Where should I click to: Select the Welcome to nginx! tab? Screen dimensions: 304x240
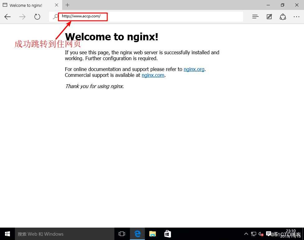[31, 5]
